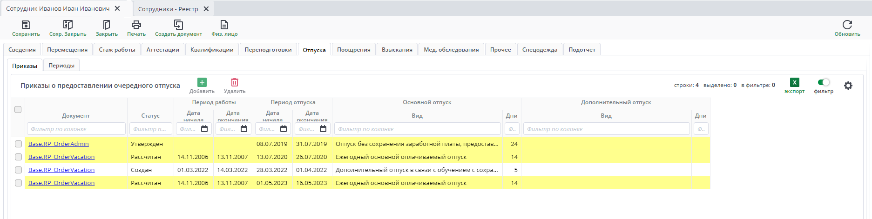Open the Перемещения tab

pyautogui.click(x=67, y=49)
